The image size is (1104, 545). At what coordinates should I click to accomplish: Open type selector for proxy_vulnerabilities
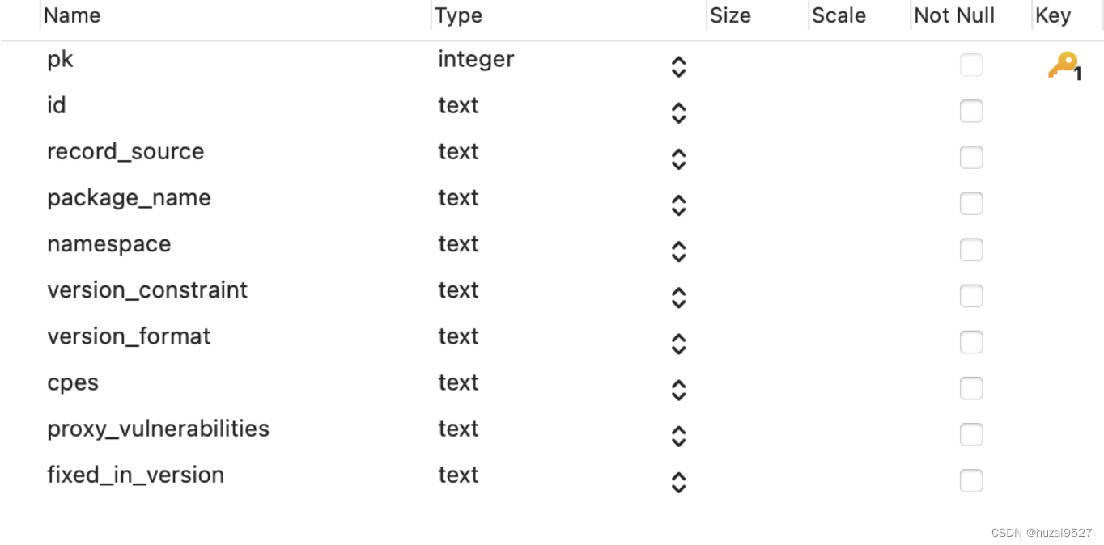coord(679,436)
